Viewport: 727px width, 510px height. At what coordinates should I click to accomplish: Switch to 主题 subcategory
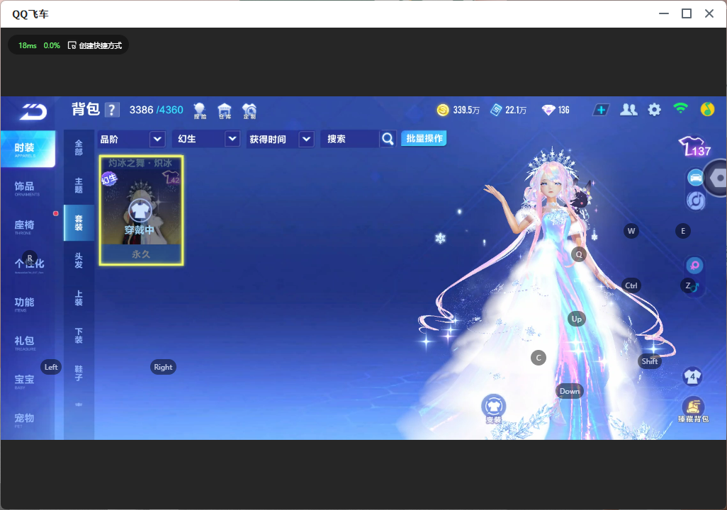point(79,185)
